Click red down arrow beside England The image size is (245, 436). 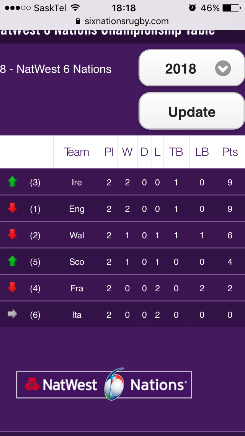13,208
